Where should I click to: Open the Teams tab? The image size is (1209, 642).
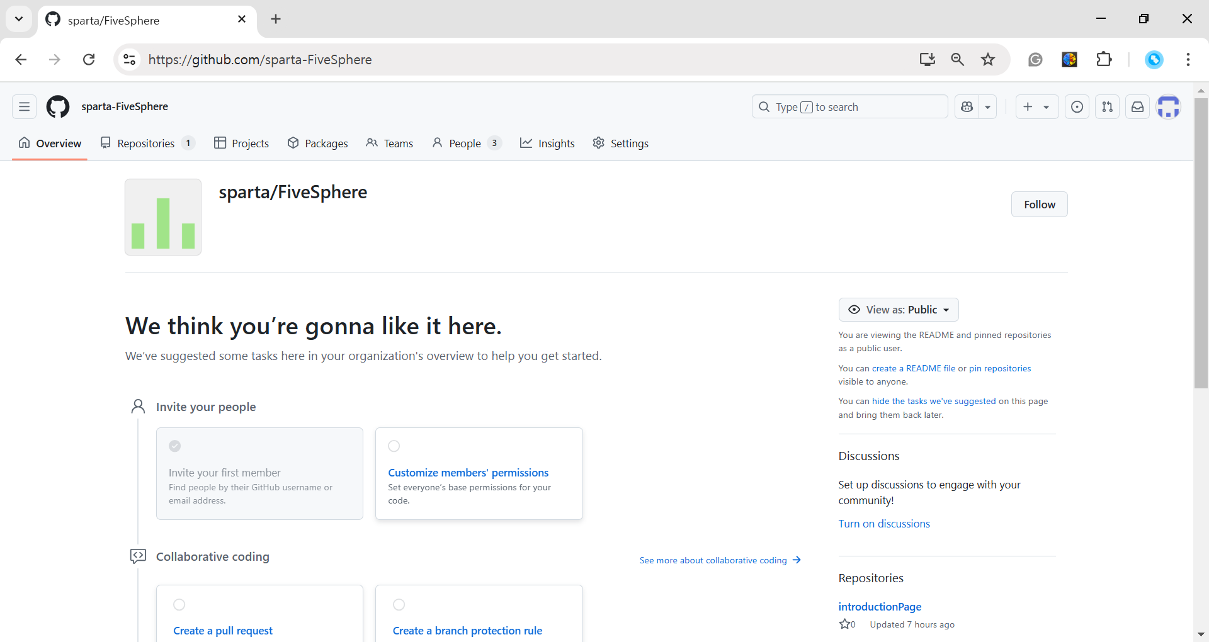tap(389, 144)
